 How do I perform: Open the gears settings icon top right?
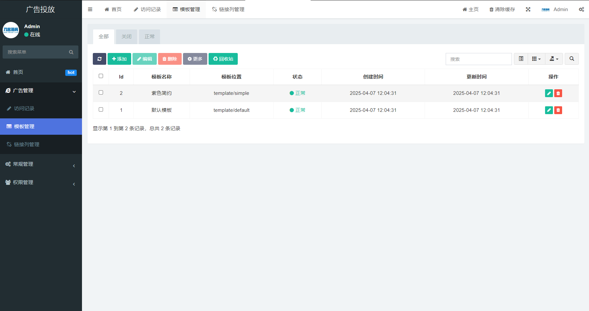click(x=581, y=9)
